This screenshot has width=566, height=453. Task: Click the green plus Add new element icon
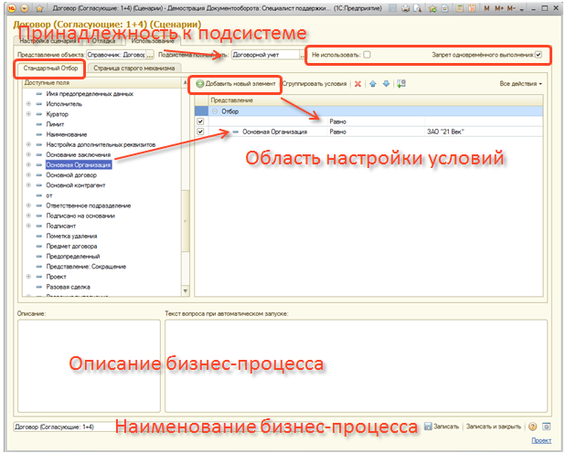tap(199, 84)
